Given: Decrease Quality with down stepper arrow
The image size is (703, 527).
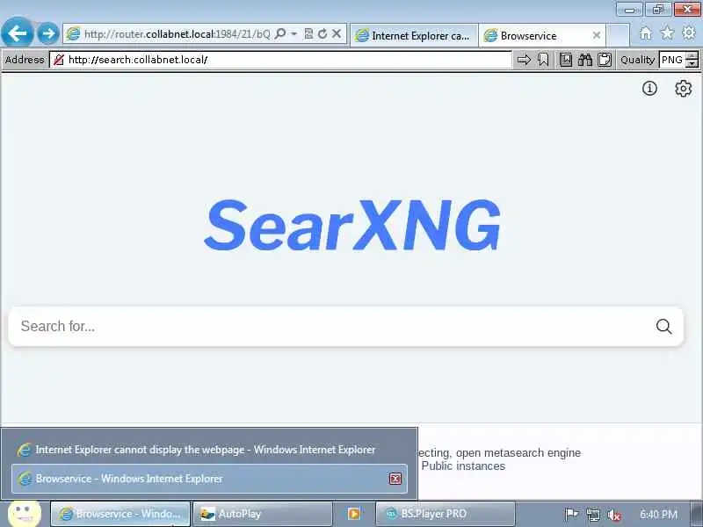Looking at the screenshot, I should (692, 63).
